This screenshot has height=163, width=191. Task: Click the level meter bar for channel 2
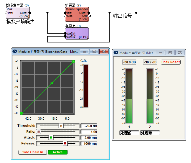tap(150, 96)
